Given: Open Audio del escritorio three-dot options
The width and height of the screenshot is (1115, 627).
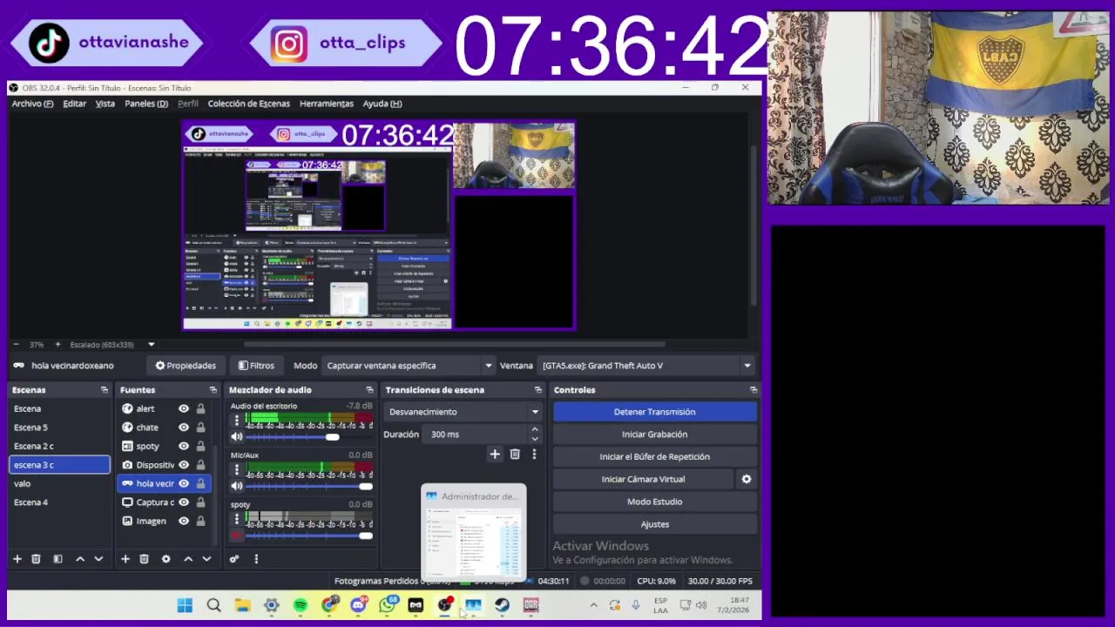Looking at the screenshot, I should [x=236, y=421].
